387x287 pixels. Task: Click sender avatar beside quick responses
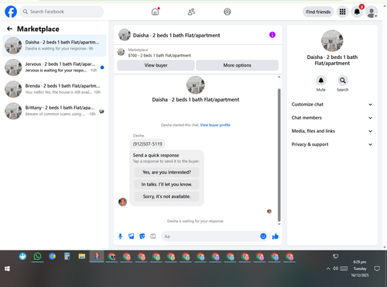tap(122, 202)
